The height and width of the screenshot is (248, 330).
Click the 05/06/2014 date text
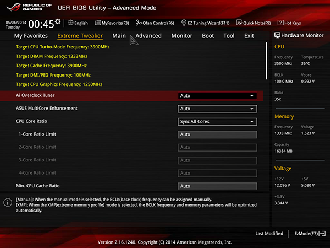pyautogui.click(x=16, y=23)
